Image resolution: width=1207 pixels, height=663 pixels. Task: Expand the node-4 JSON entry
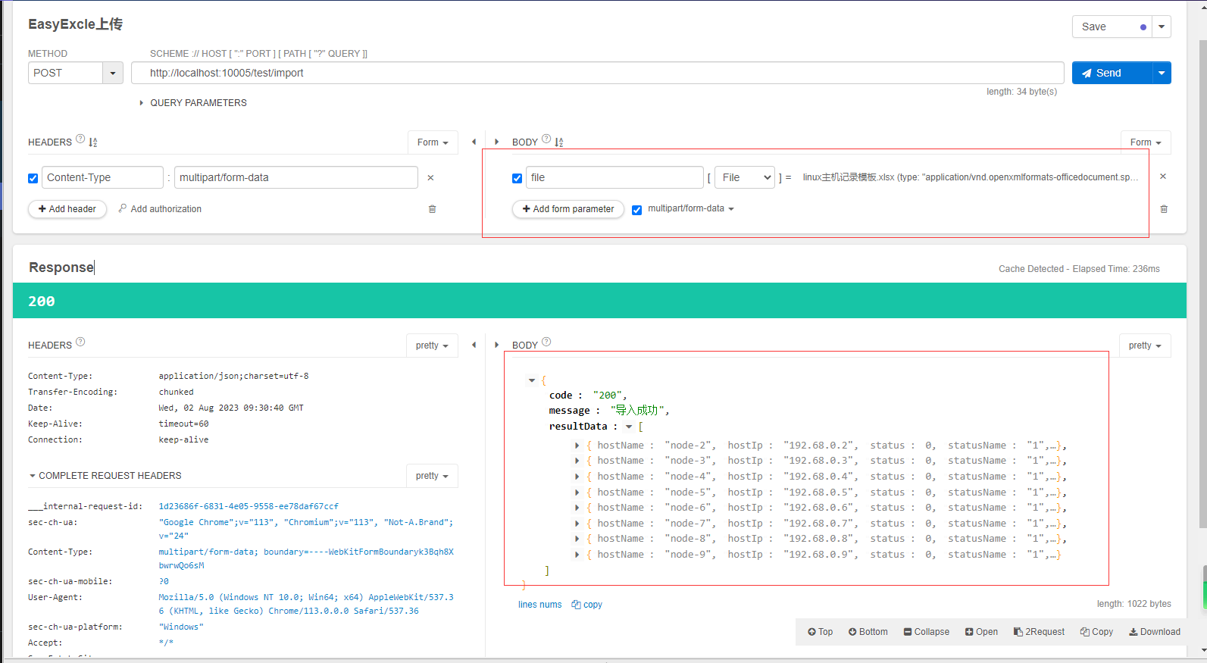pos(577,477)
